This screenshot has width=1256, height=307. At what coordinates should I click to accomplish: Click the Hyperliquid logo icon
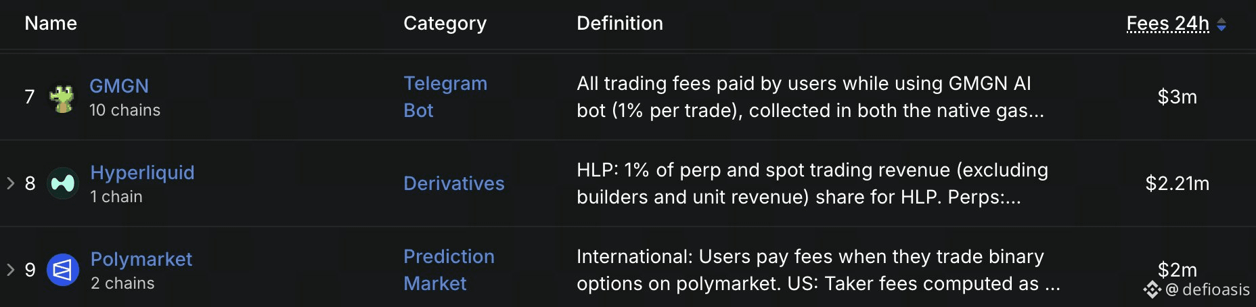coord(63,183)
